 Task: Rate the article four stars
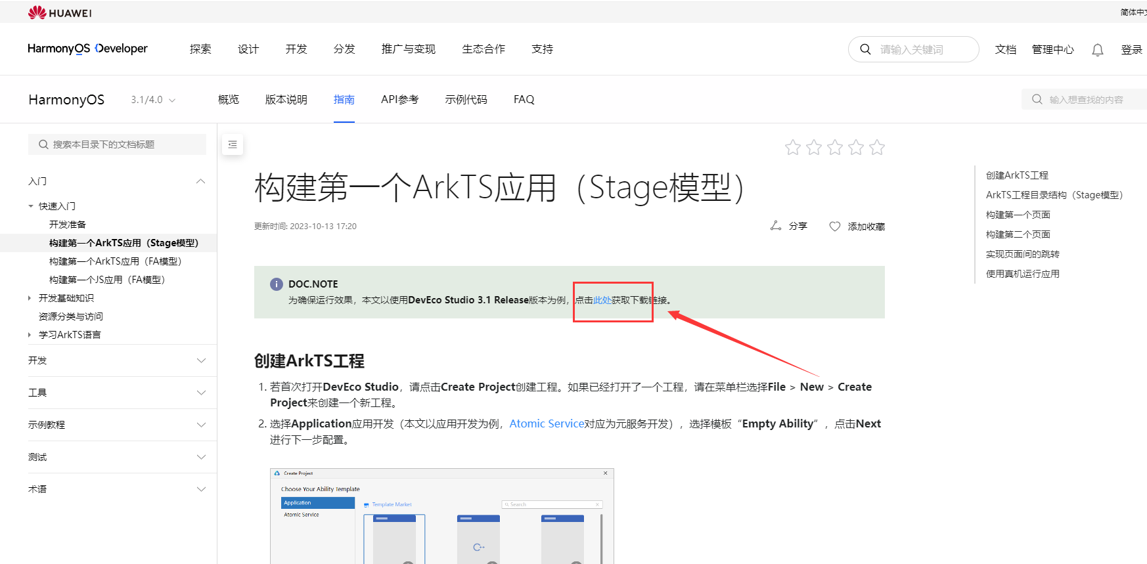(x=856, y=147)
